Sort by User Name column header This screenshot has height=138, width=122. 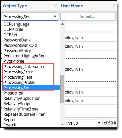(72, 6)
